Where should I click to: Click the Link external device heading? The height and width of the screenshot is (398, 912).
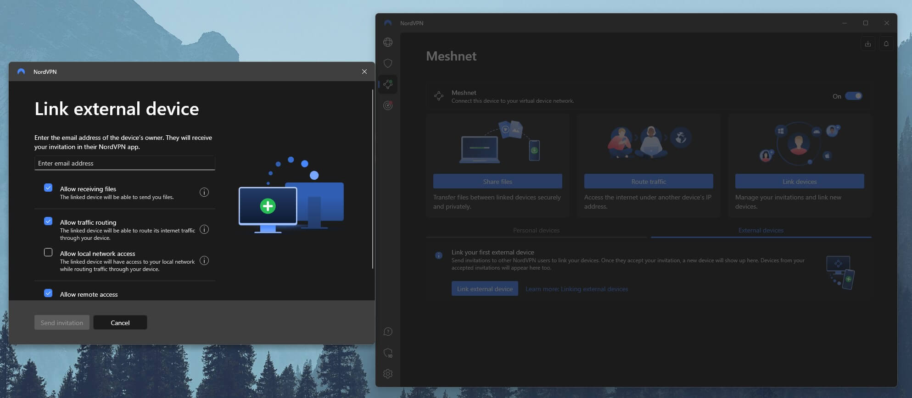pyautogui.click(x=117, y=109)
